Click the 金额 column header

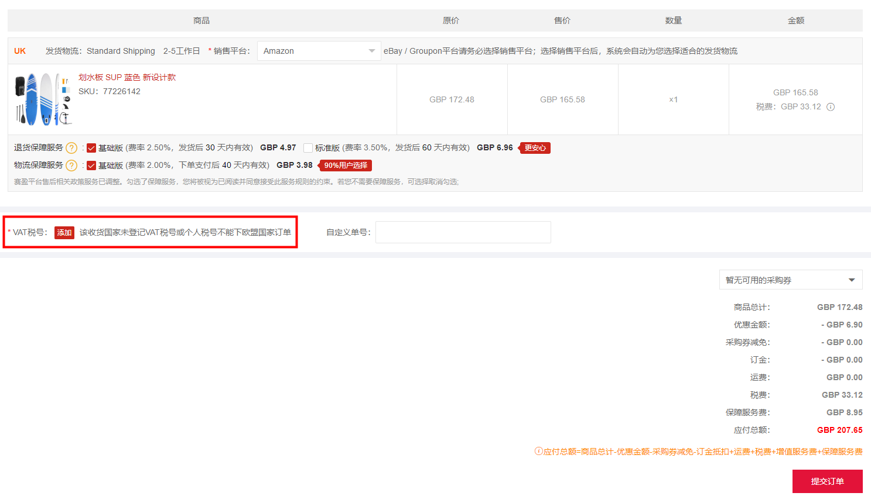pyautogui.click(x=795, y=20)
